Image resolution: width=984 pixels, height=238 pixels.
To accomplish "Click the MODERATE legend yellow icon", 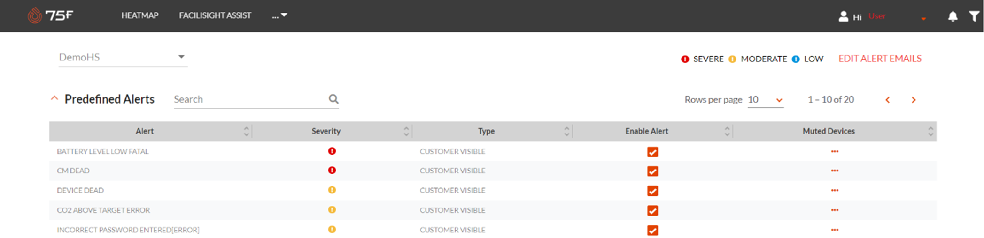I will 732,59.
